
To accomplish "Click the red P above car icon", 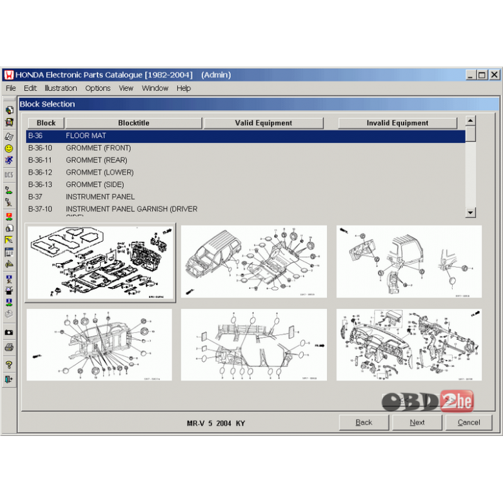I will click(9, 217).
